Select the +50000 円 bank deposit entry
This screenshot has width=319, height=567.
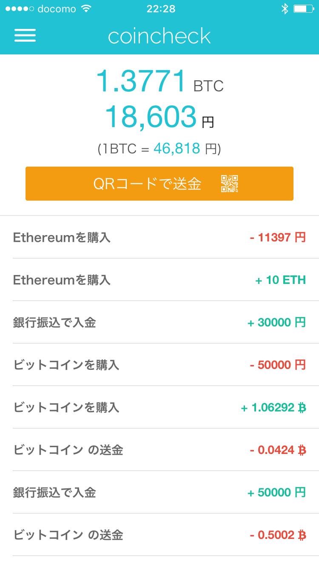pos(159,492)
